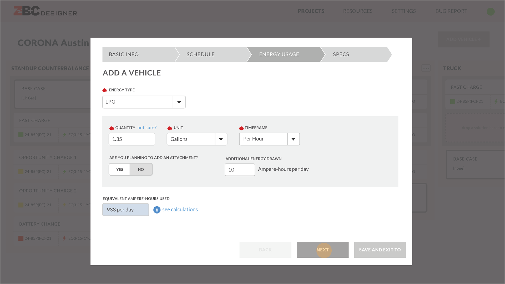Click the Truck column title
505x284 pixels.
click(452, 68)
